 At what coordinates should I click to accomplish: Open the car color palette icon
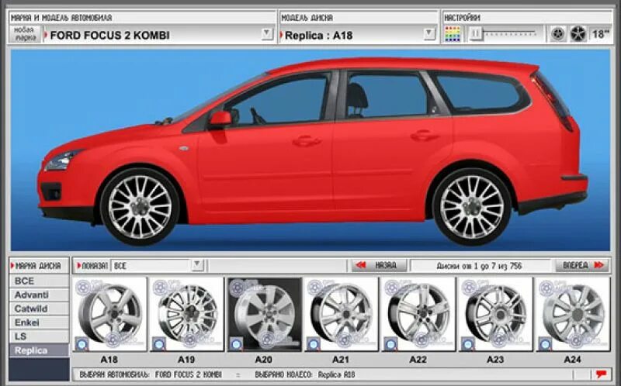453,34
